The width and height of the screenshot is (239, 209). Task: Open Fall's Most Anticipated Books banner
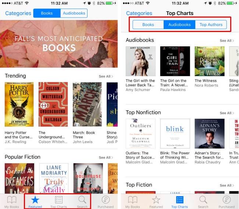pos(59,44)
